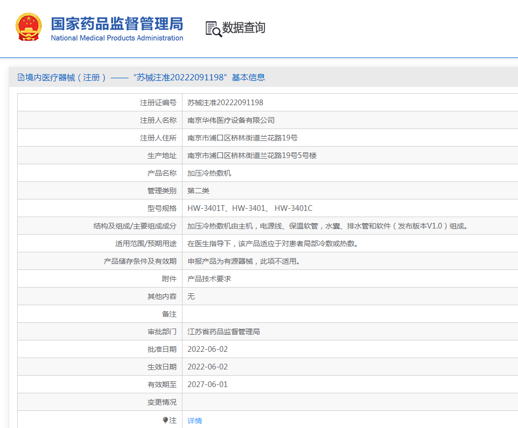Open the 详情 link

[x=194, y=421]
